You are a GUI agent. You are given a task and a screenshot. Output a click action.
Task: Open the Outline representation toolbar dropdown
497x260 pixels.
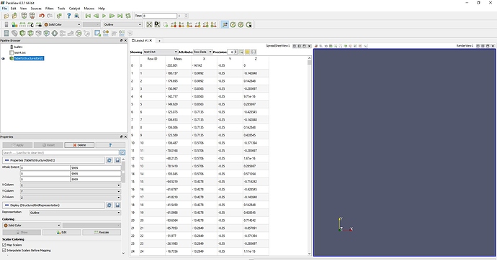(122, 24)
